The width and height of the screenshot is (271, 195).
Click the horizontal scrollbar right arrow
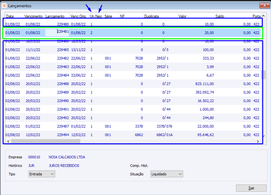258,141
